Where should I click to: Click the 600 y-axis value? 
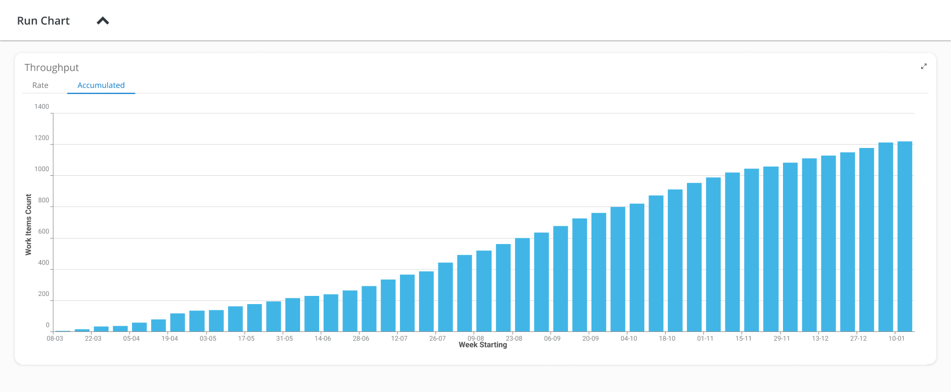point(44,232)
